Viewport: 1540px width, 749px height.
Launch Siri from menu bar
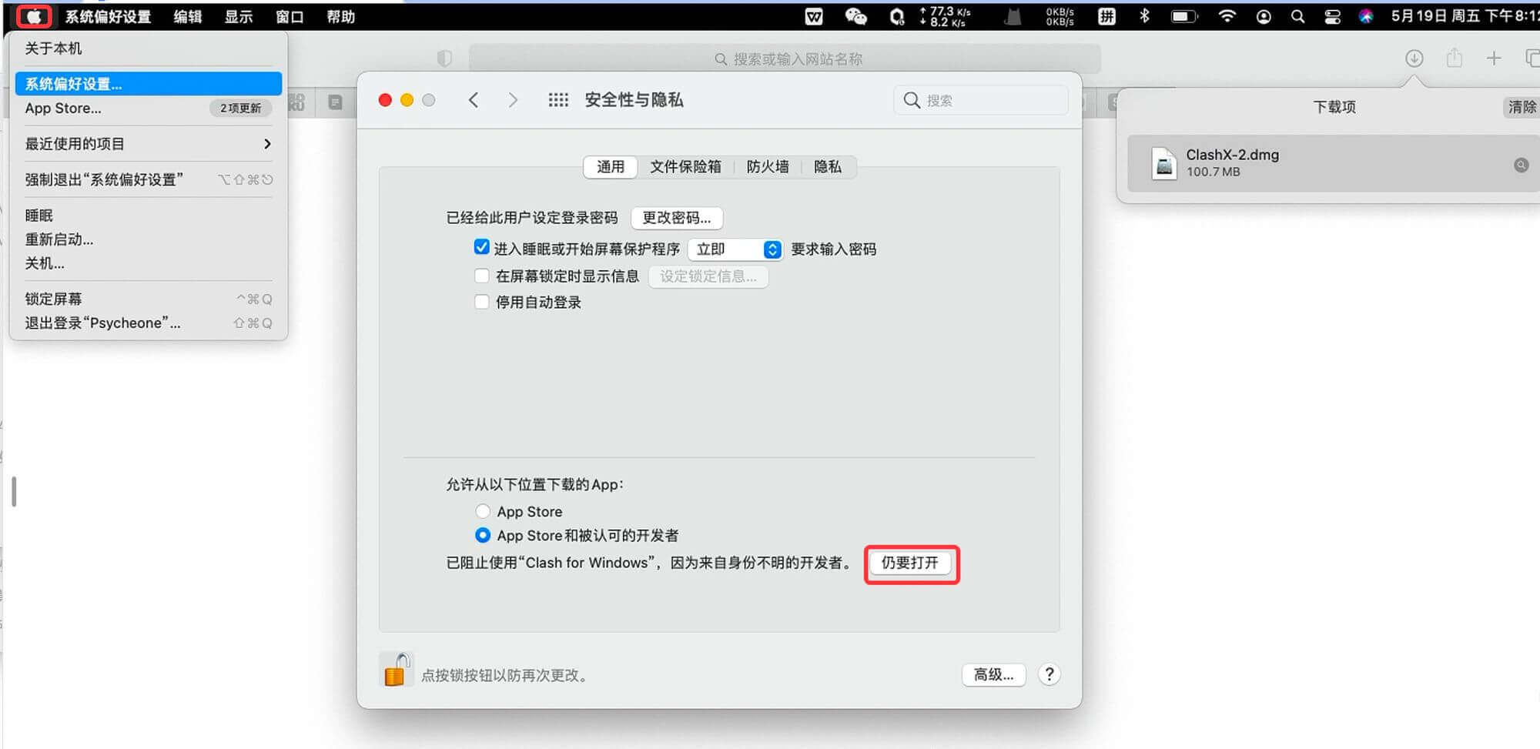1366,16
